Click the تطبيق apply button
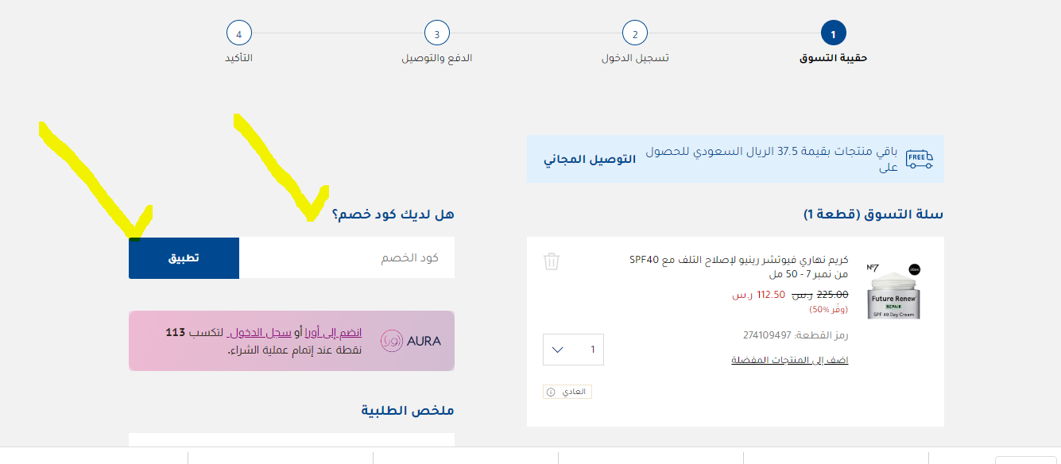1061x464 pixels. (x=184, y=258)
